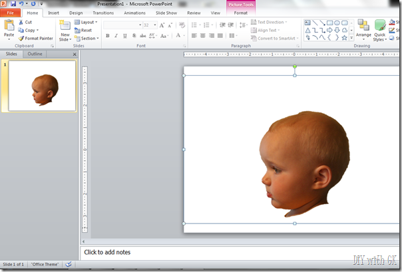Viewport: 402px width, 272px height.
Task: Select the Text Box shape
Action: [307, 23]
